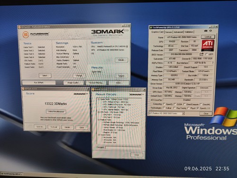The height and width of the screenshot is (178, 237).
Task: Click the GPU-Z title bar app icon
Action: pyautogui.click(x=151, y=28)
